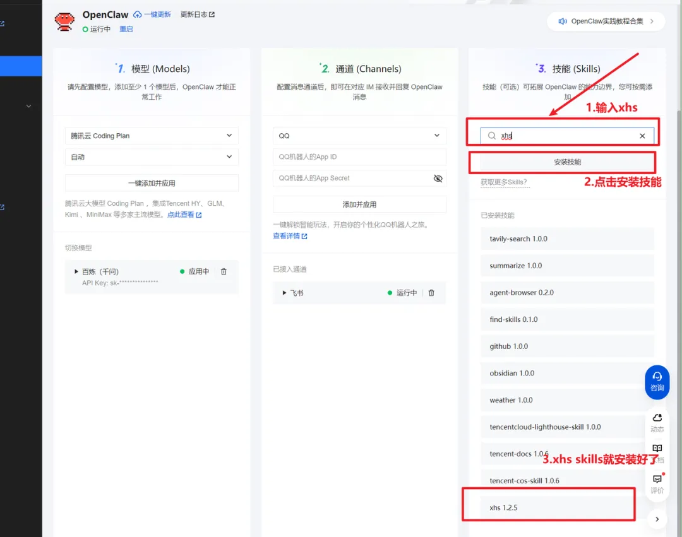Click the 重启 restart link
Image resolution: width=682 pixels, height=537 pixels.
tap(126, 29)
